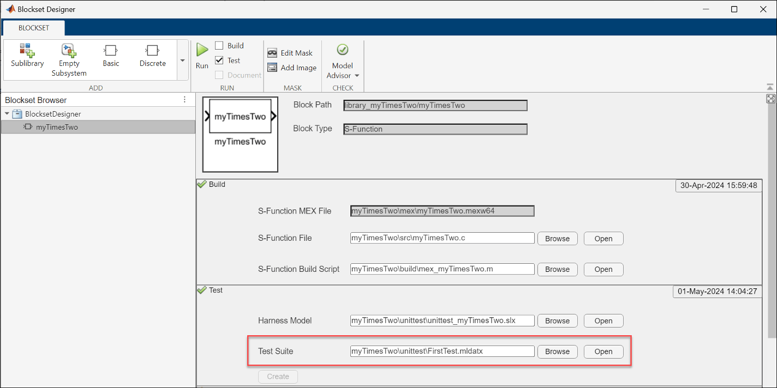Collapse the BlocksetDesigner tree node
The image size is (777, 388).
tap(7, 114)
